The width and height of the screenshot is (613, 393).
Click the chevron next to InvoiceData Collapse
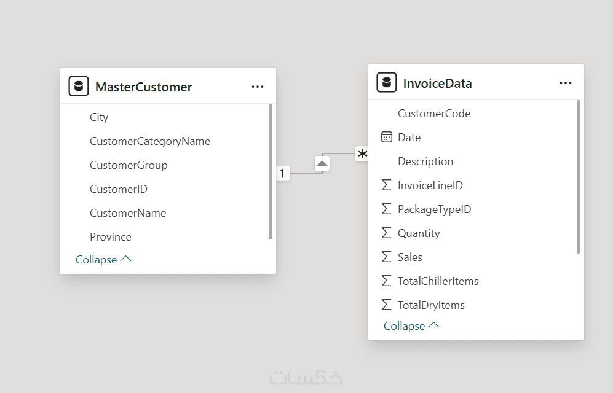[x=434, y=325]
